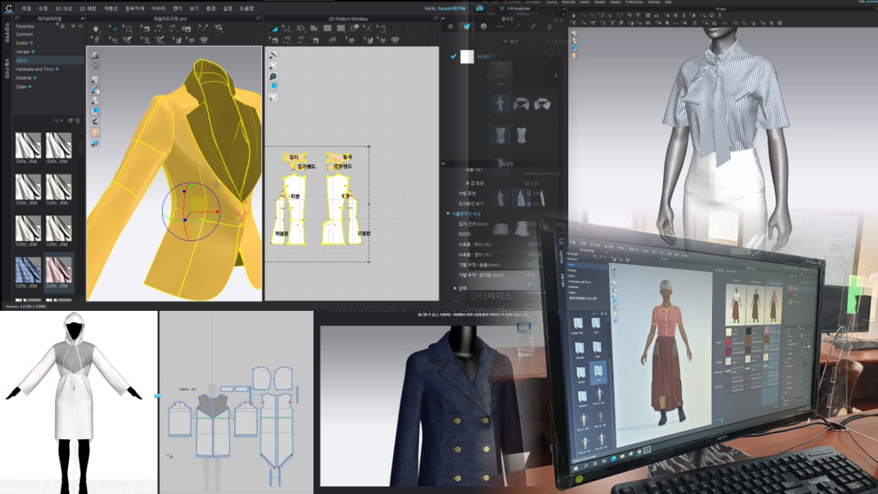This screenshot has width=878, height=494.
Task: Select Favorites in library tree
Action: click(x=25, y=26)
